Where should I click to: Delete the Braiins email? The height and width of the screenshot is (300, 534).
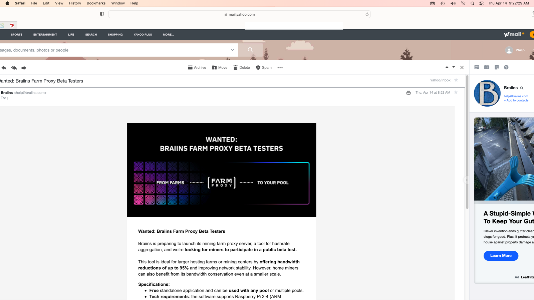[242, 68]
